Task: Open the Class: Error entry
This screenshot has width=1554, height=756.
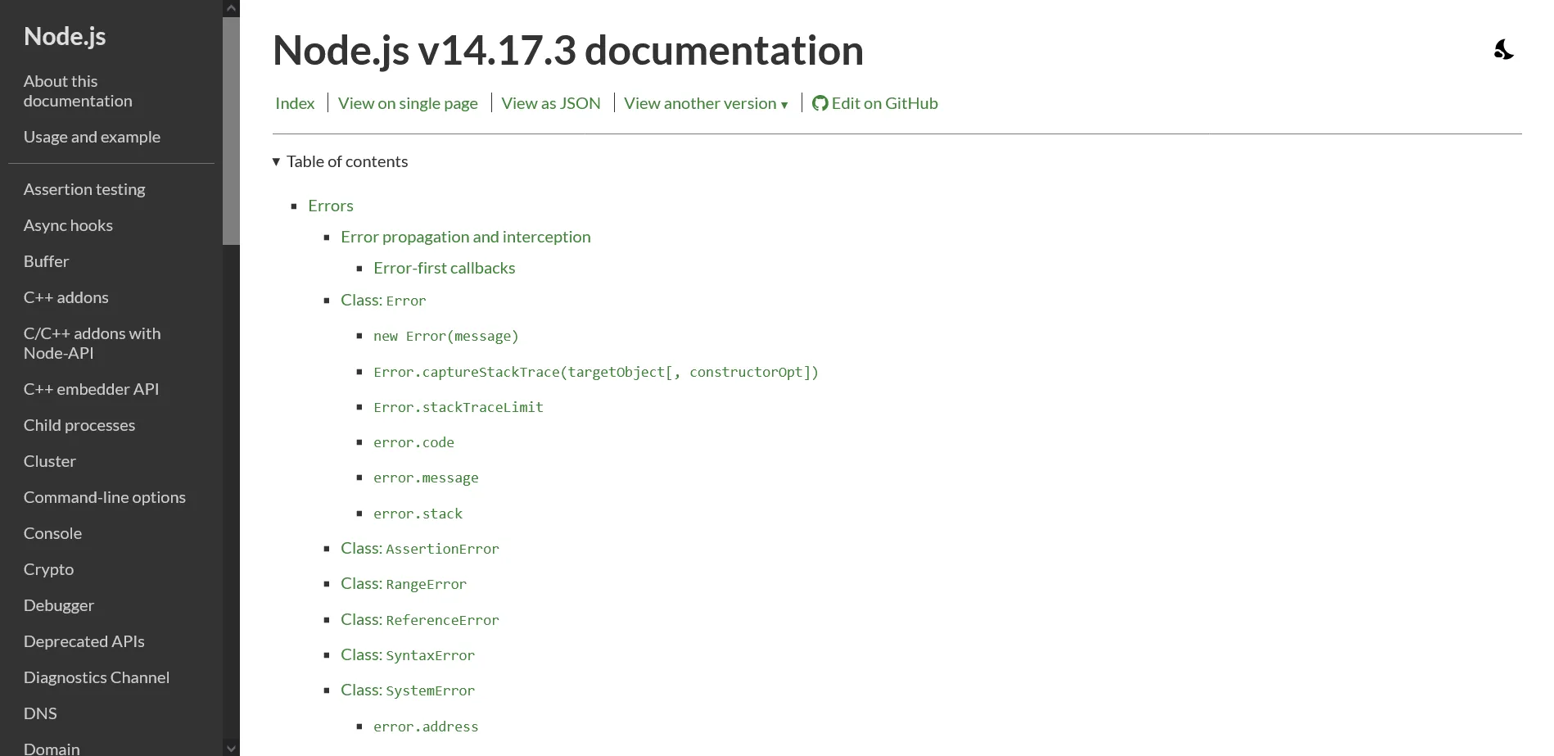Action: (x=383, y=300)
